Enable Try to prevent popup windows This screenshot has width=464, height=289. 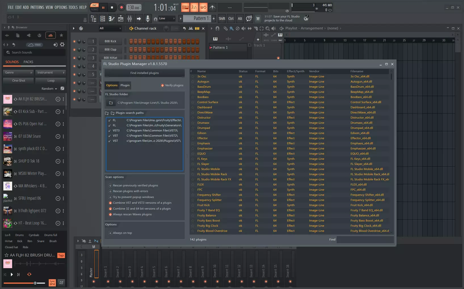pyautogui.click(x=110, y=197)
